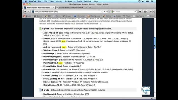Click the Disable icon in developer toolbar
Screen dimensions: 178x100
click(24, 16)
